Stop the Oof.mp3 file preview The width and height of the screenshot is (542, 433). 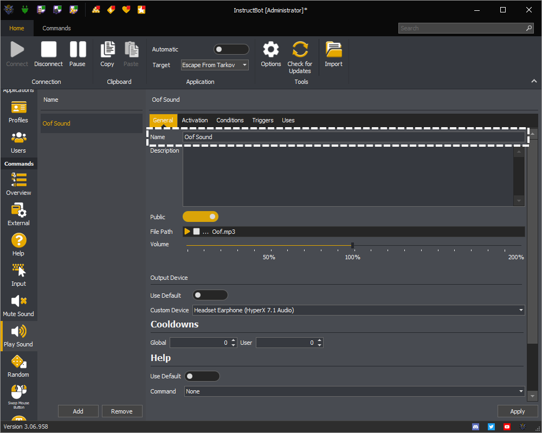click(x=196, y=231)
